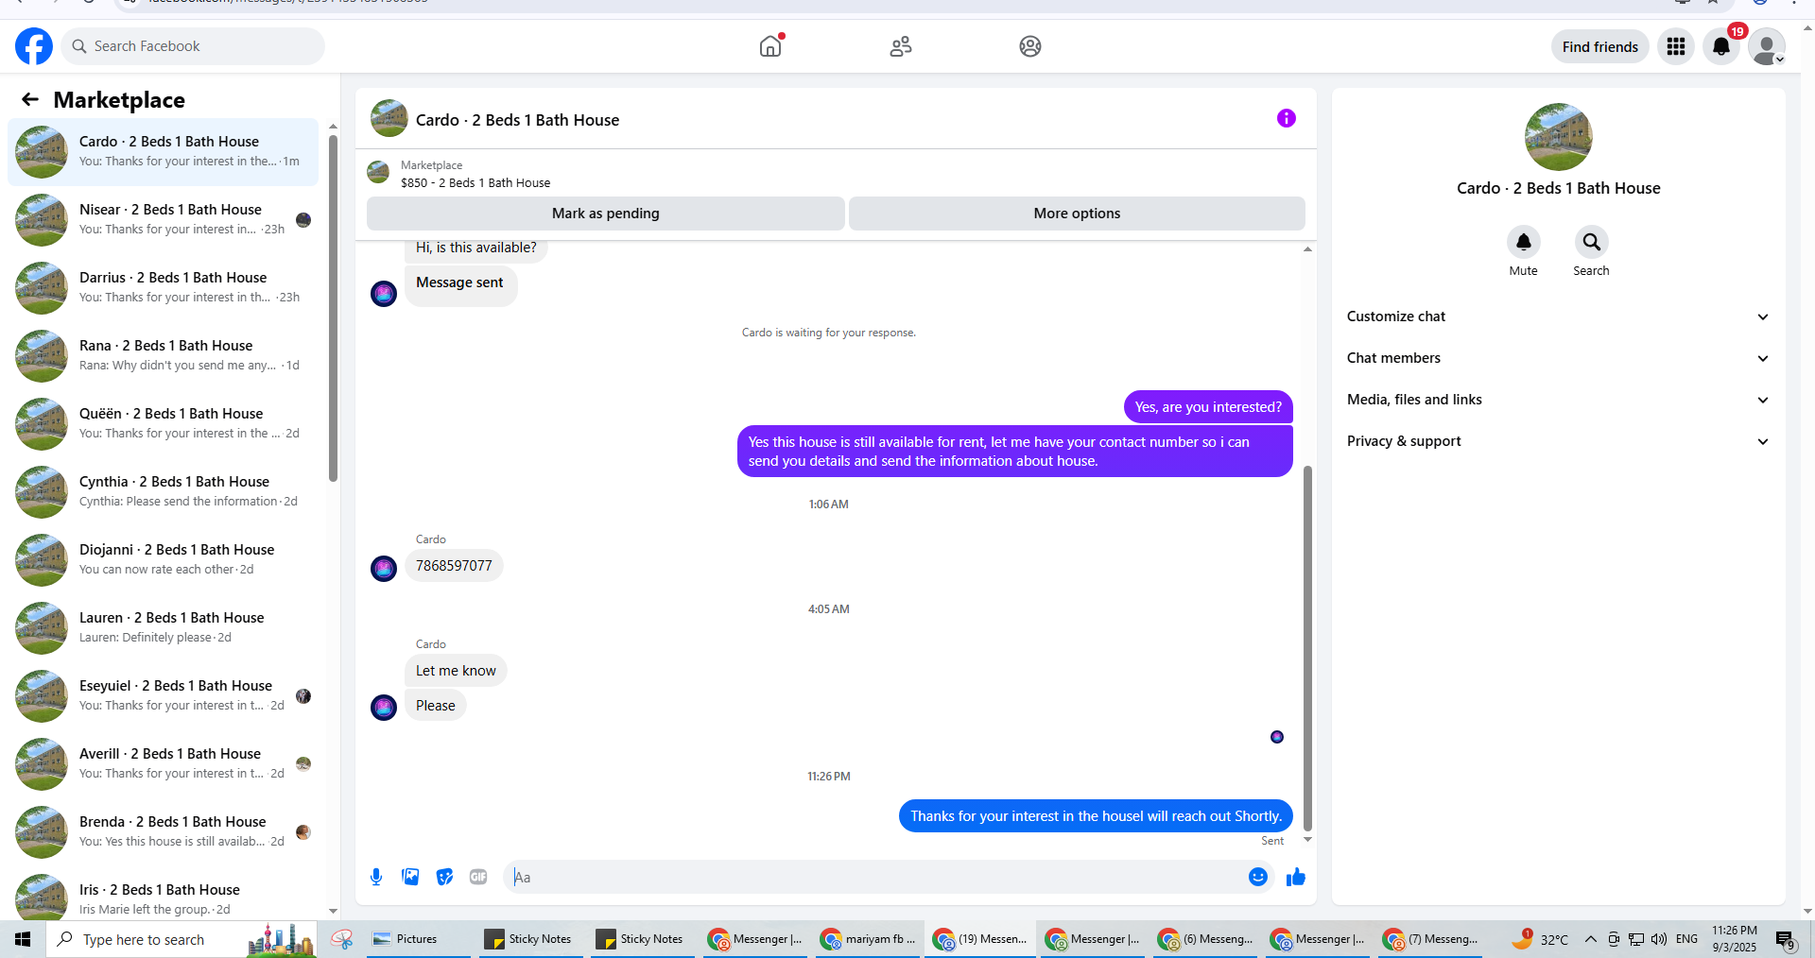The image size is (1815, 958).
Task: Open Quëën conversation in Marketplace list
Action: 163,423
